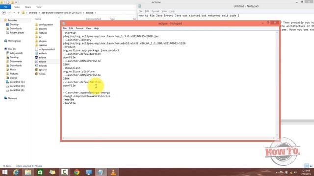Click android in the address breadcrumb
This screenshot has height=176, width=314.
coord(33,13)
